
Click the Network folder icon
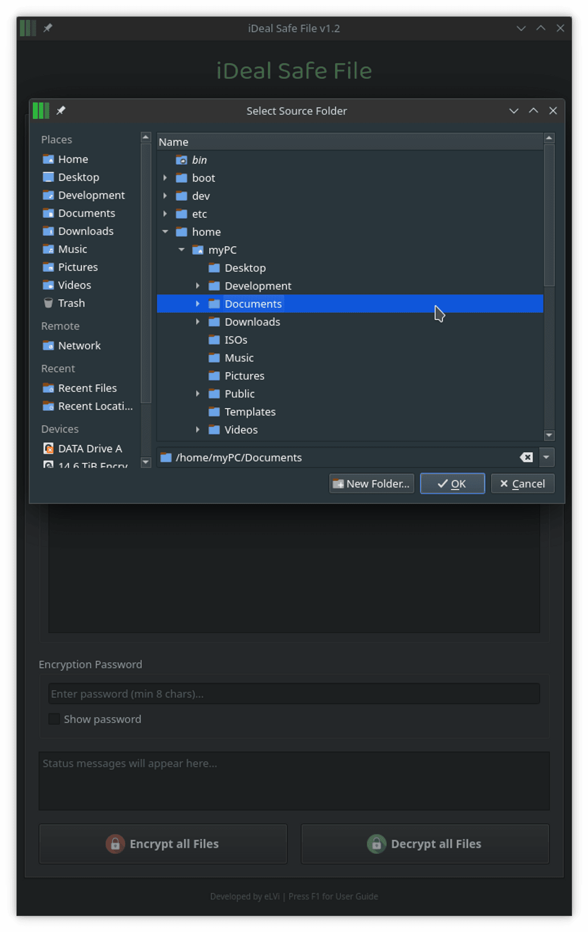48,346
